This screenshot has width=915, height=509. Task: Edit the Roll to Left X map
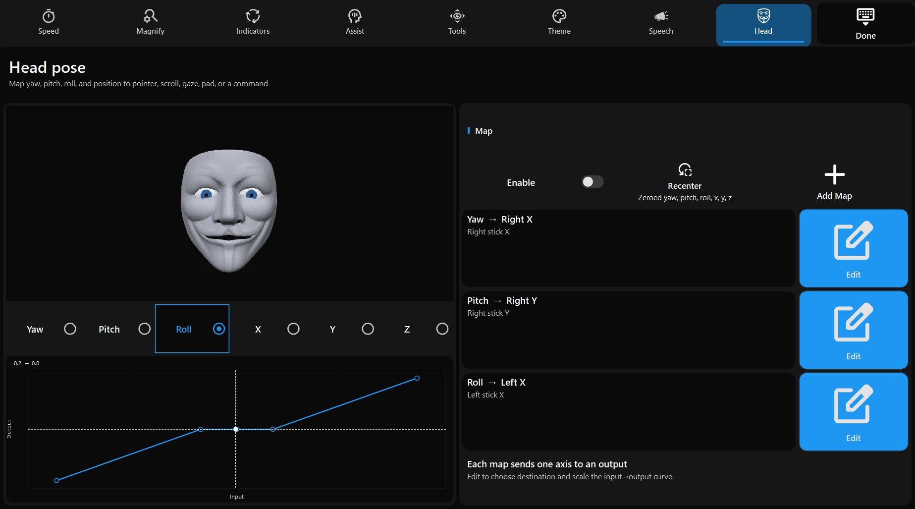click(854, 412)
